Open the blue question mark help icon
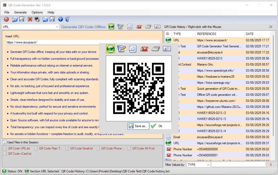Image resolution: width=278 pixels, height=175 pixels. click(61, 19)
